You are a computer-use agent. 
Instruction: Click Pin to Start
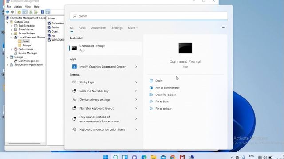click(162, 102)
